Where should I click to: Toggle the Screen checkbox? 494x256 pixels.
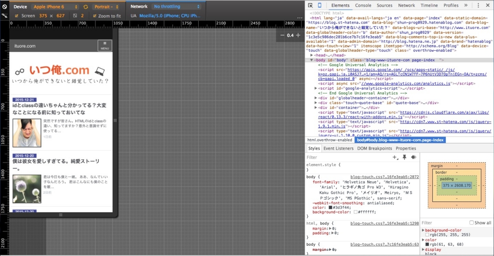point(17,15)
